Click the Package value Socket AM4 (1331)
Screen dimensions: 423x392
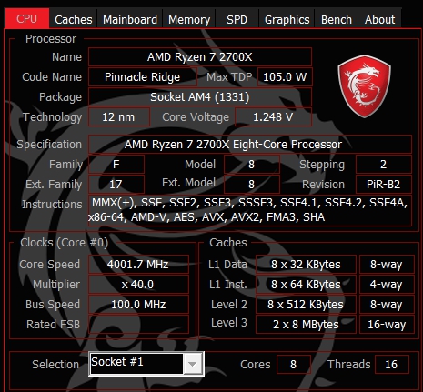(200, 97)
